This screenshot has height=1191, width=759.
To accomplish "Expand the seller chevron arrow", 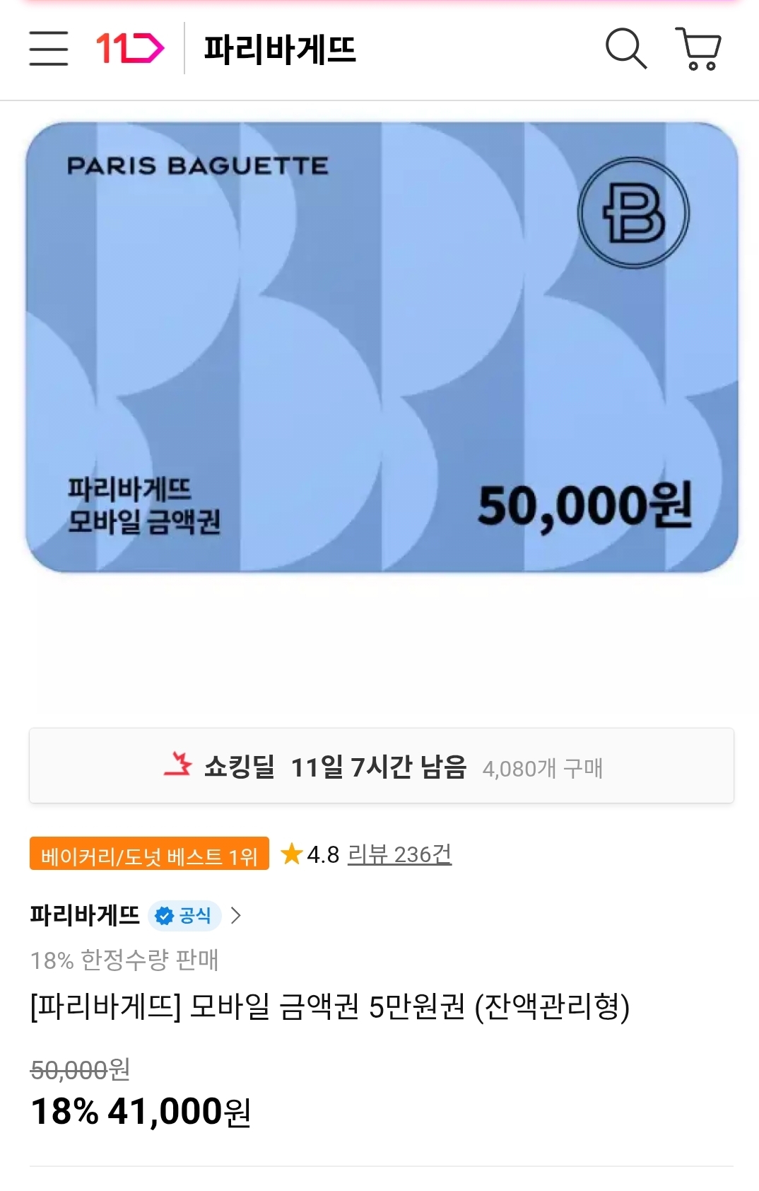I will coord(236,916).
